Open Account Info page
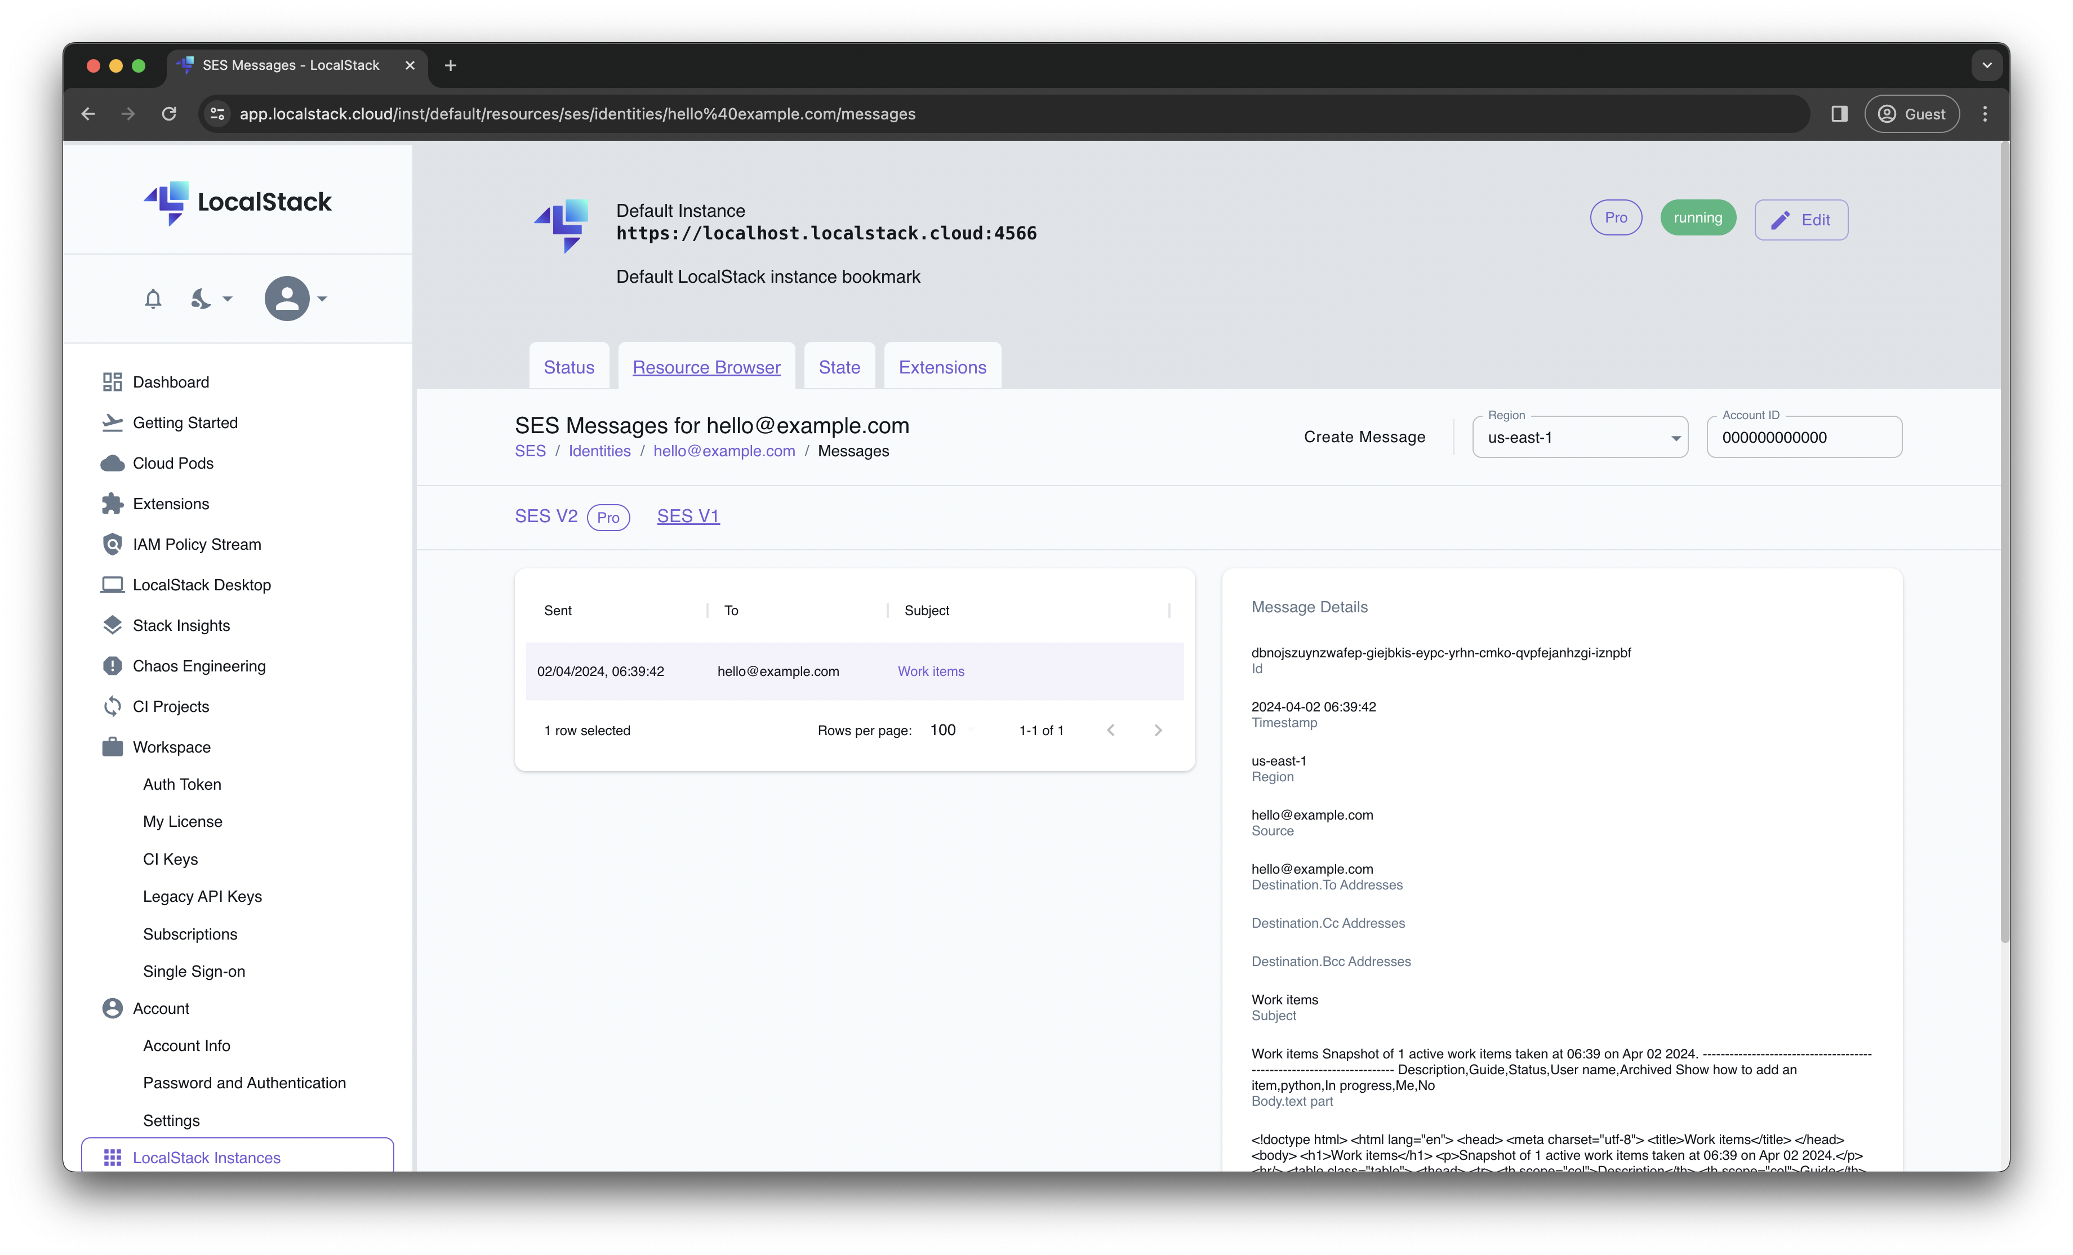The width and height of the screenshot is (2073, 1255). coord(187,1045)
